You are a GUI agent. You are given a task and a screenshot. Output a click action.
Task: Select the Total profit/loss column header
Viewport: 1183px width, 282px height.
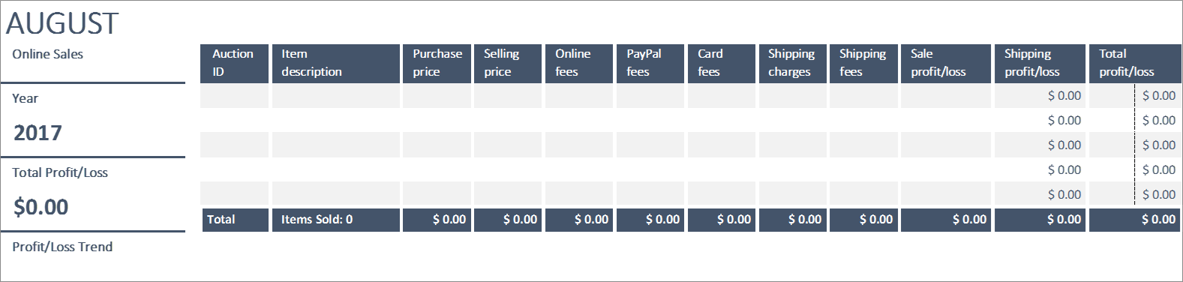[x=1135, y=63]
